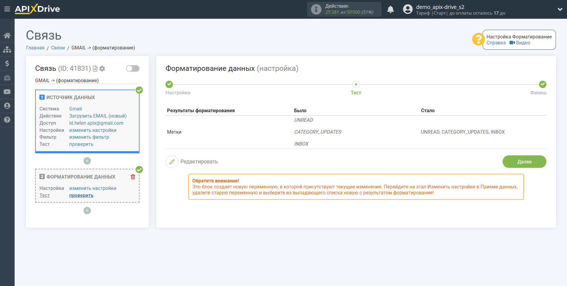Image resolution: width=567 pixels, height=286 pixels.
Task: Click the ФОРМАТИРОВАНИЕ ДАННЫХ block header
Action: tap(81, 177)
